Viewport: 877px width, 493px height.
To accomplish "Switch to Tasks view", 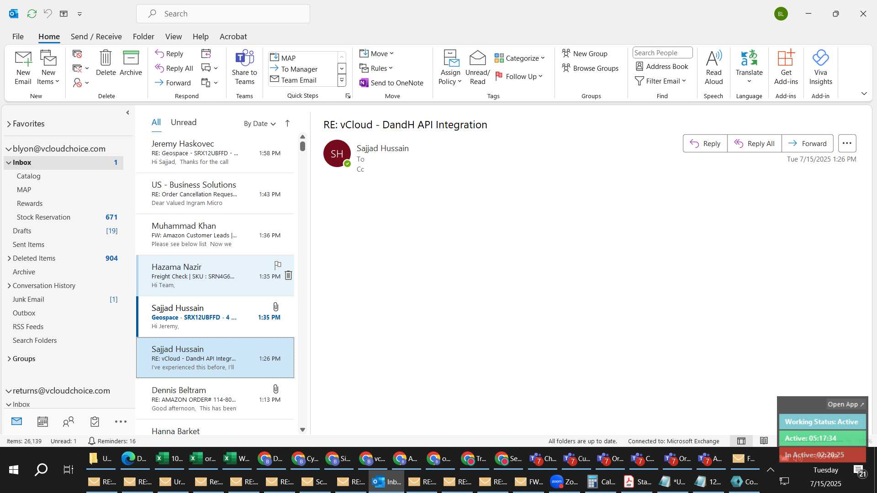I will (95, 422).
